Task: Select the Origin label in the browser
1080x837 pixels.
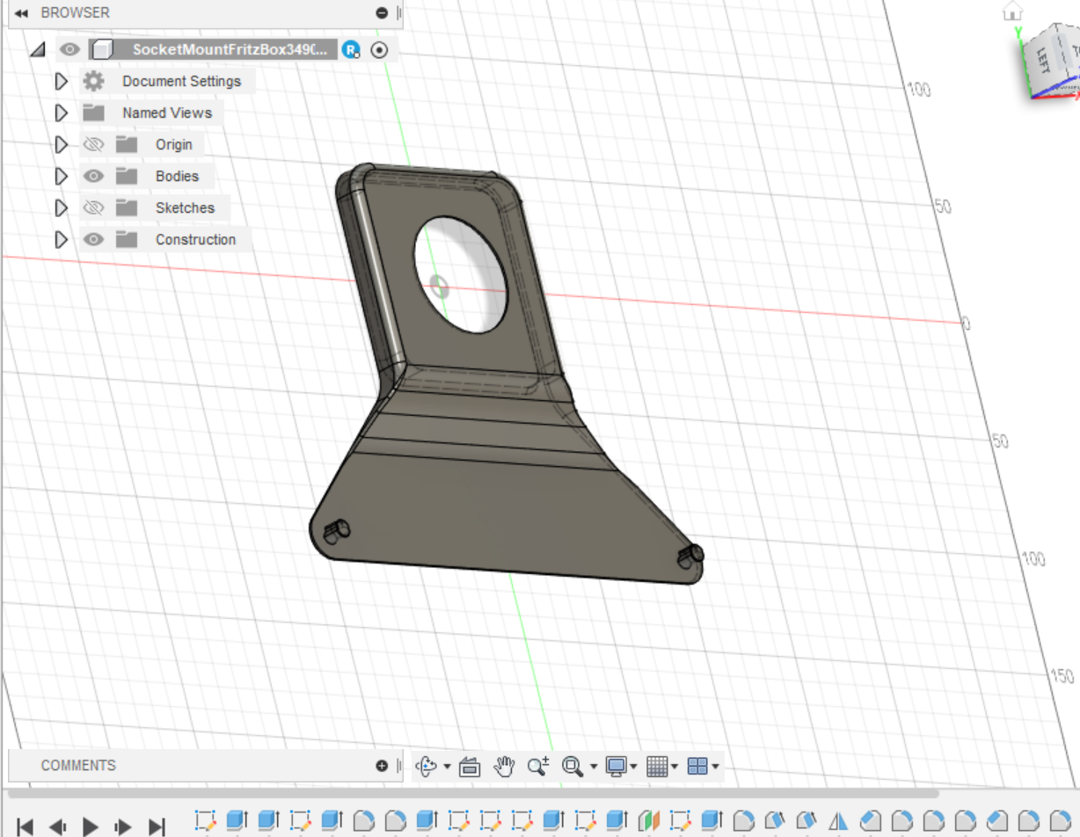Action: (174, 144)
